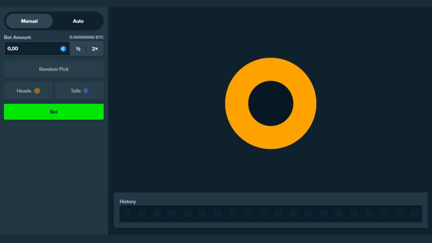The image size is (432, 243).
Task: Click the orange Heads coin icon
Action: tap(37, 91)
